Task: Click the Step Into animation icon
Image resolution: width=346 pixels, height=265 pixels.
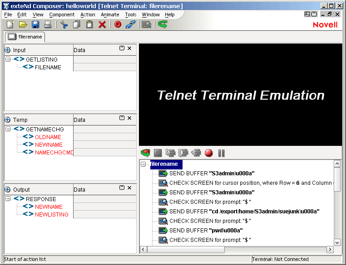Action: click(171, 153)
